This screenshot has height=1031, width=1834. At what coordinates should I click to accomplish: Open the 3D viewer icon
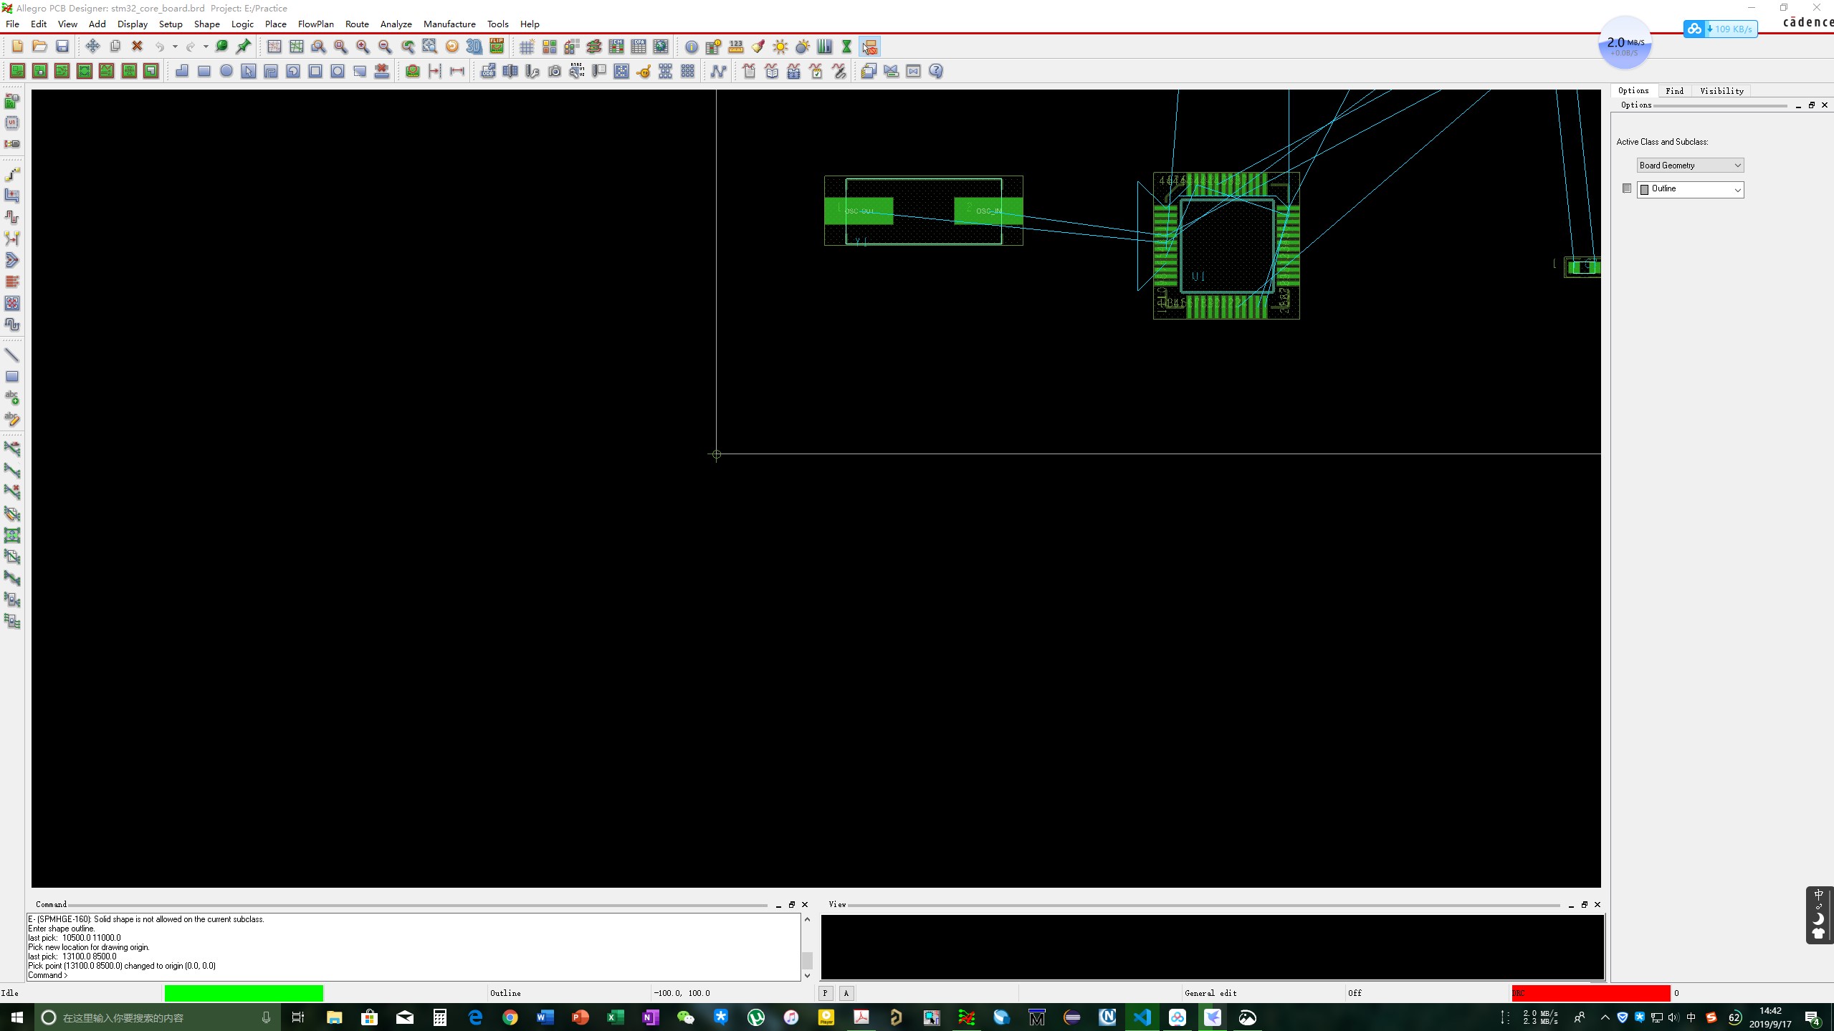pos(474,47)
